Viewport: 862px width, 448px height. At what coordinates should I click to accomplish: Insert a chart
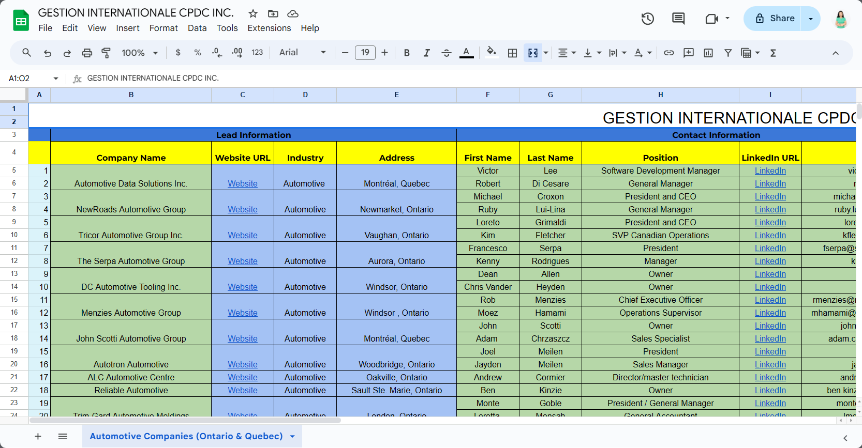[708, 53]
